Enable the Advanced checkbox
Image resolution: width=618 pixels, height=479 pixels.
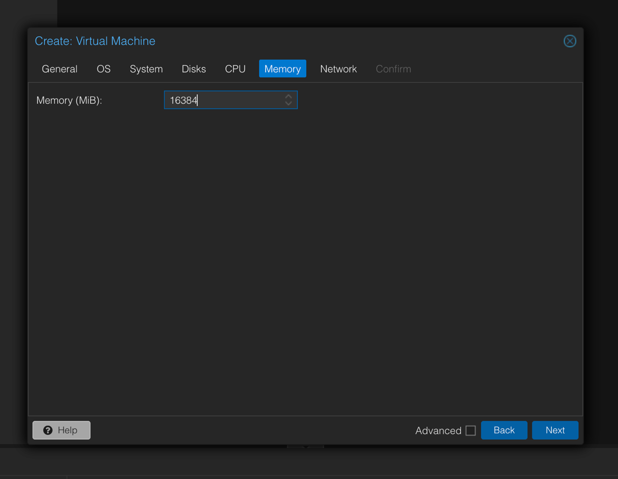pyautogui.click(x=471, y=431)
